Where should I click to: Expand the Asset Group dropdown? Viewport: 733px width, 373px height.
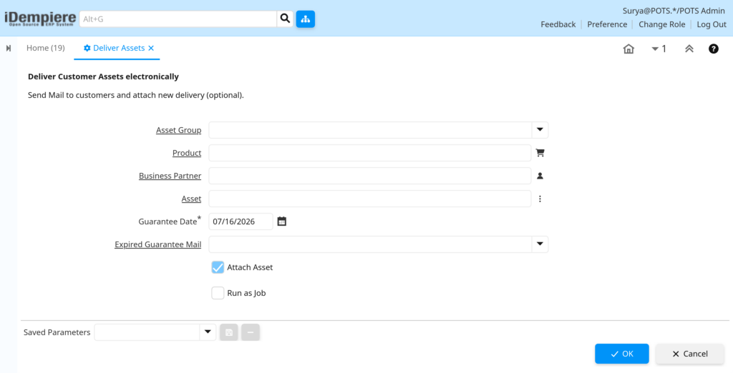pos(540,130)
